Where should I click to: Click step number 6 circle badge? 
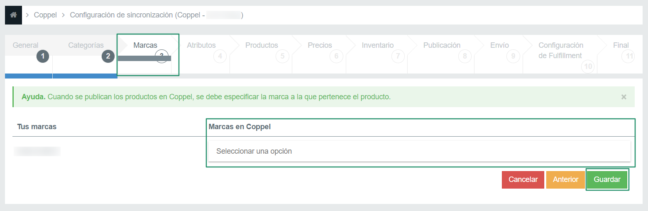(336, 56)
